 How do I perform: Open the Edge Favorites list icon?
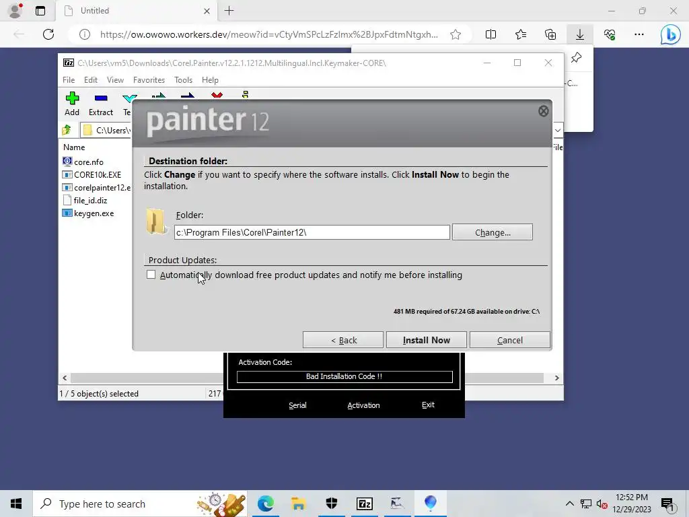point(521,34)
